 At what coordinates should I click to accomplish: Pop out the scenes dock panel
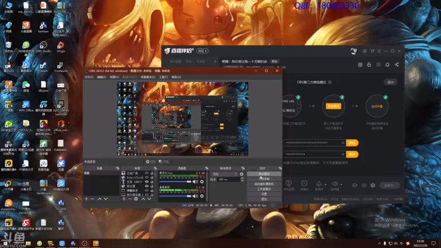(x=117, y=168)
